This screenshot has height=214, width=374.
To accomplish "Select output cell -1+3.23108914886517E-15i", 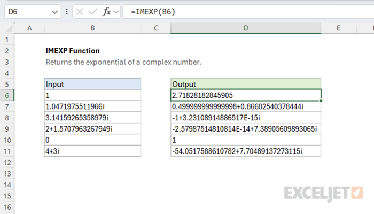I will [246, 118].
